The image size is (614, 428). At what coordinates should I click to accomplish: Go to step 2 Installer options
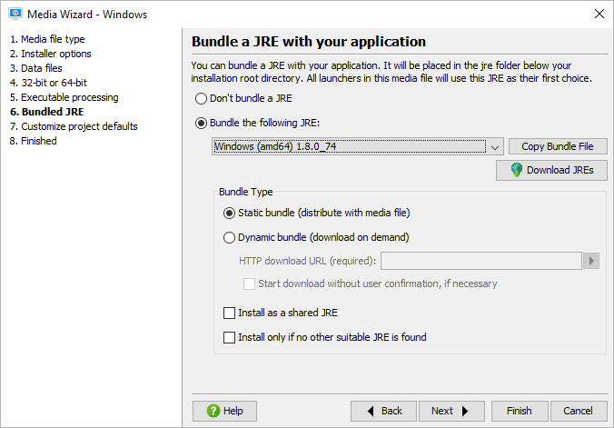point(51,54)
